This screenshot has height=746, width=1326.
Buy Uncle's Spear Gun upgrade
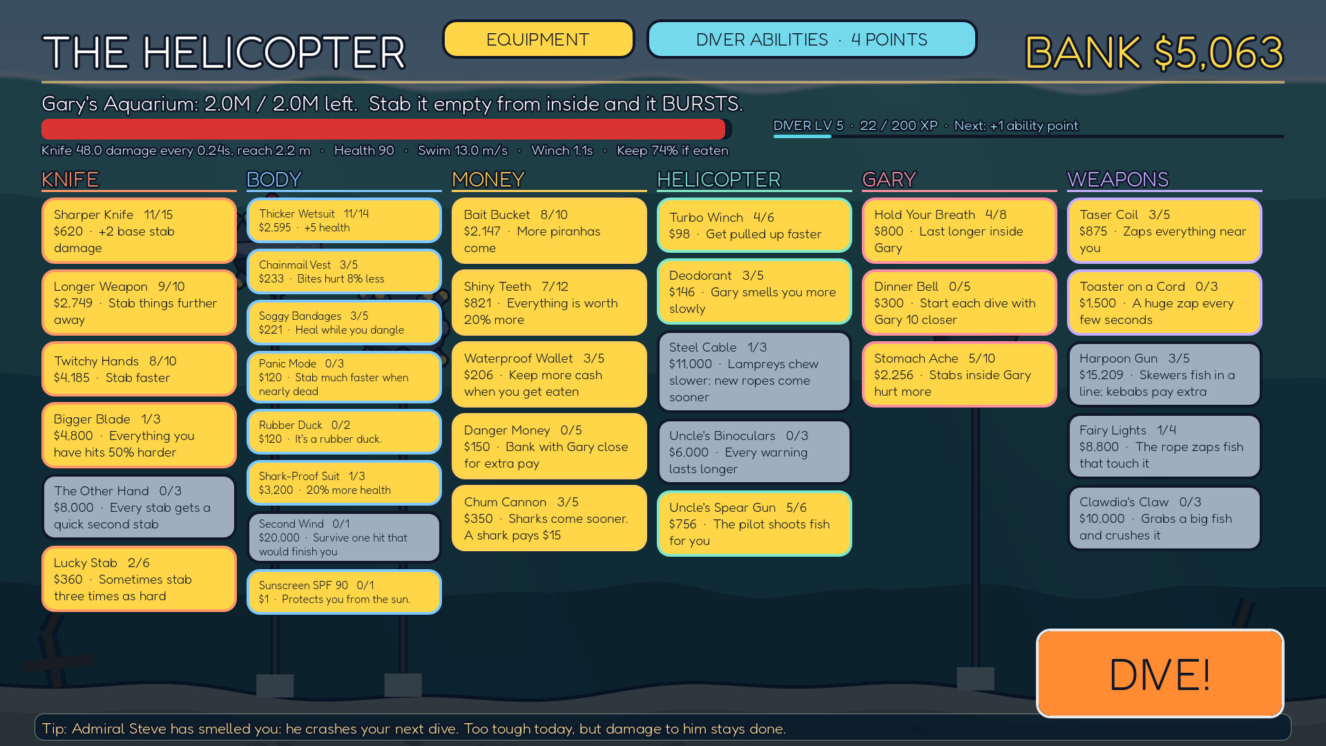(754, 524)
